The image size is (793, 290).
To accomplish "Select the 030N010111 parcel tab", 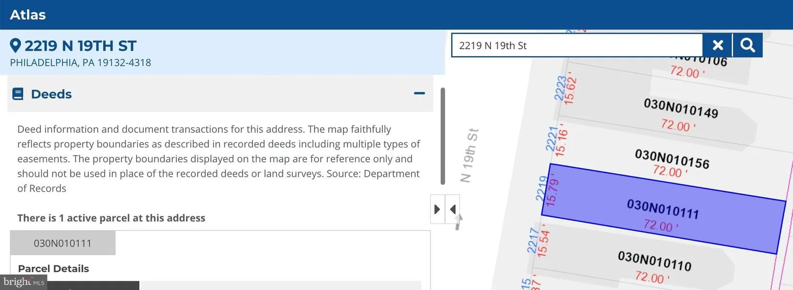I will click(62, 243).
